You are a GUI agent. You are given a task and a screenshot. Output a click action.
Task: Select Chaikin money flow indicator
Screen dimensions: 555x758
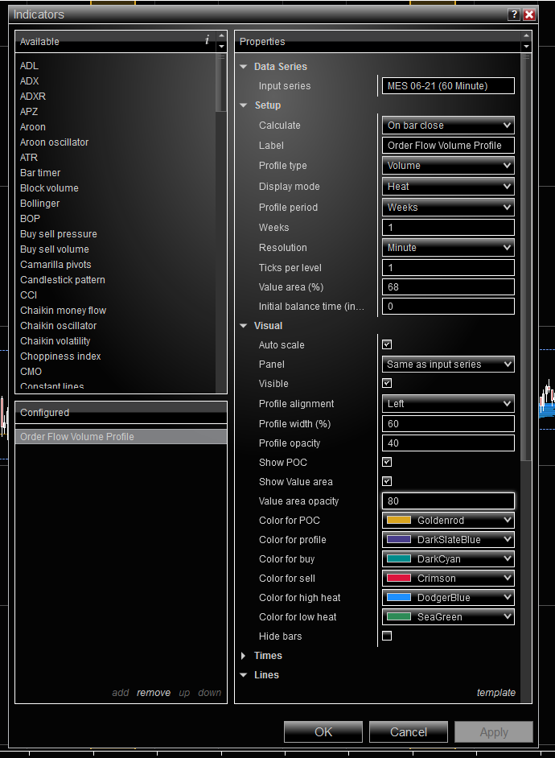63,311
